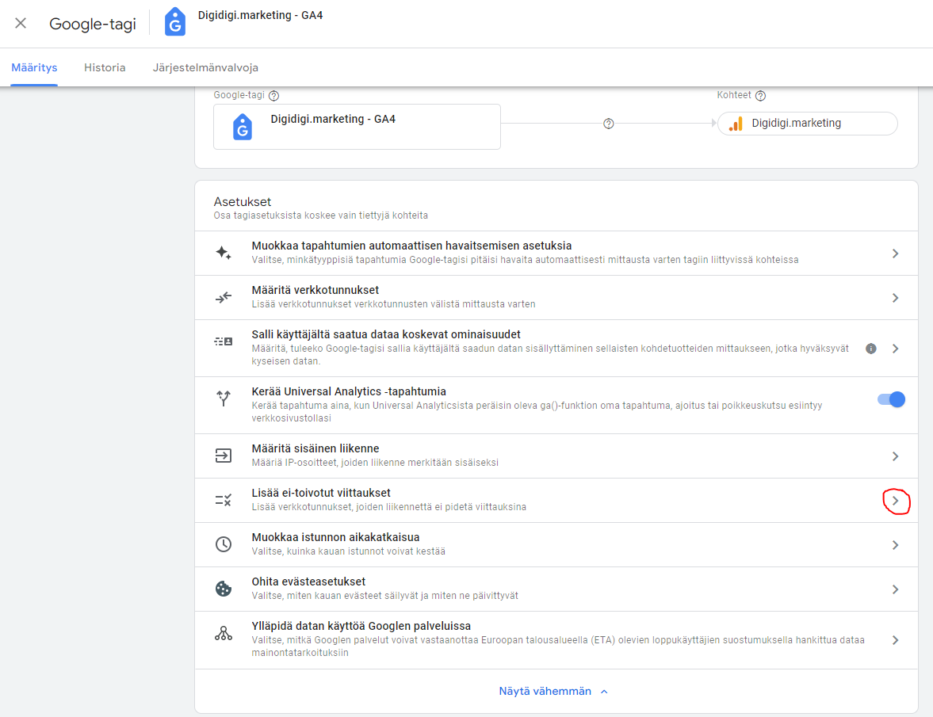Image resolution: width=933 pixels, height=717 pixels.
Task: Close the Google-tagi panel with X
Action: coord(21,23)
